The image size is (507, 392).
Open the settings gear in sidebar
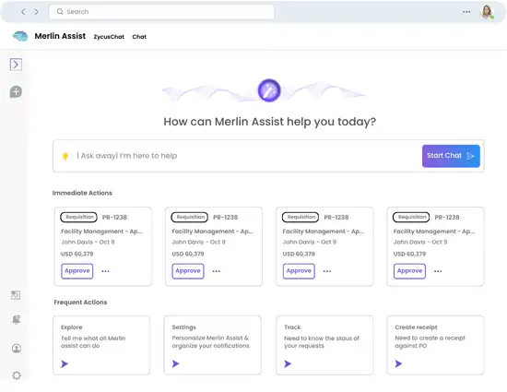coord(17,375)
